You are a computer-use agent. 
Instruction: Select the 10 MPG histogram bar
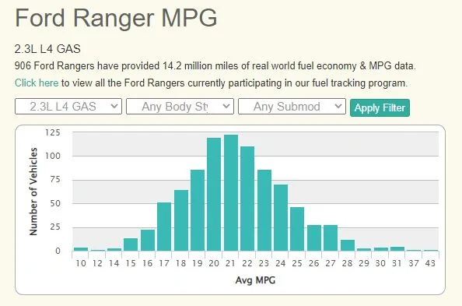81,249
